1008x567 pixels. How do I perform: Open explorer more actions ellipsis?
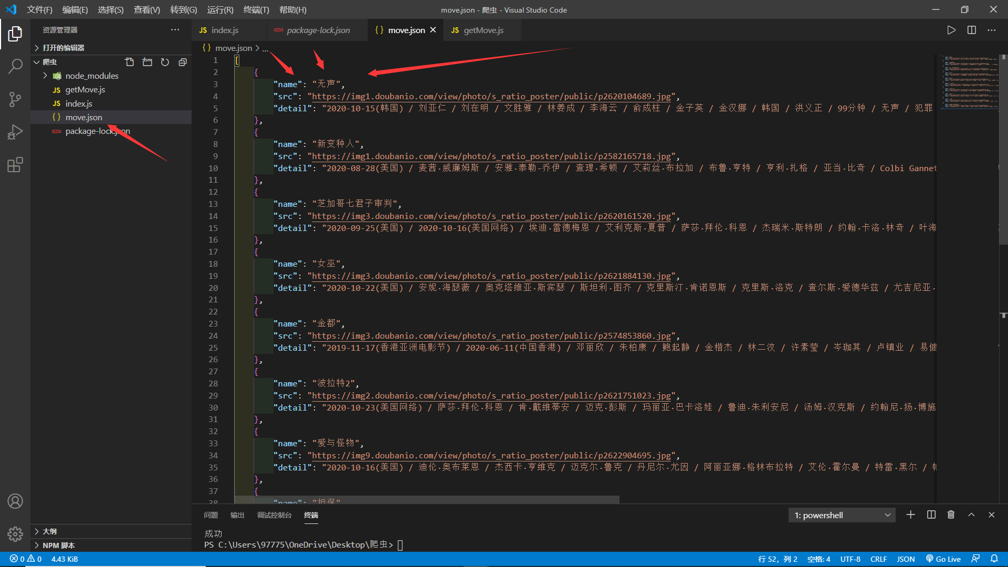click(175, 30)
